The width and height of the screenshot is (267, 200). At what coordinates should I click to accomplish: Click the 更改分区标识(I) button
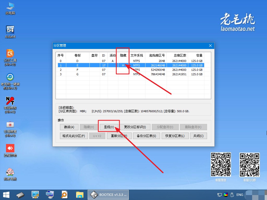pyautogui.click(x=135, y=127)
